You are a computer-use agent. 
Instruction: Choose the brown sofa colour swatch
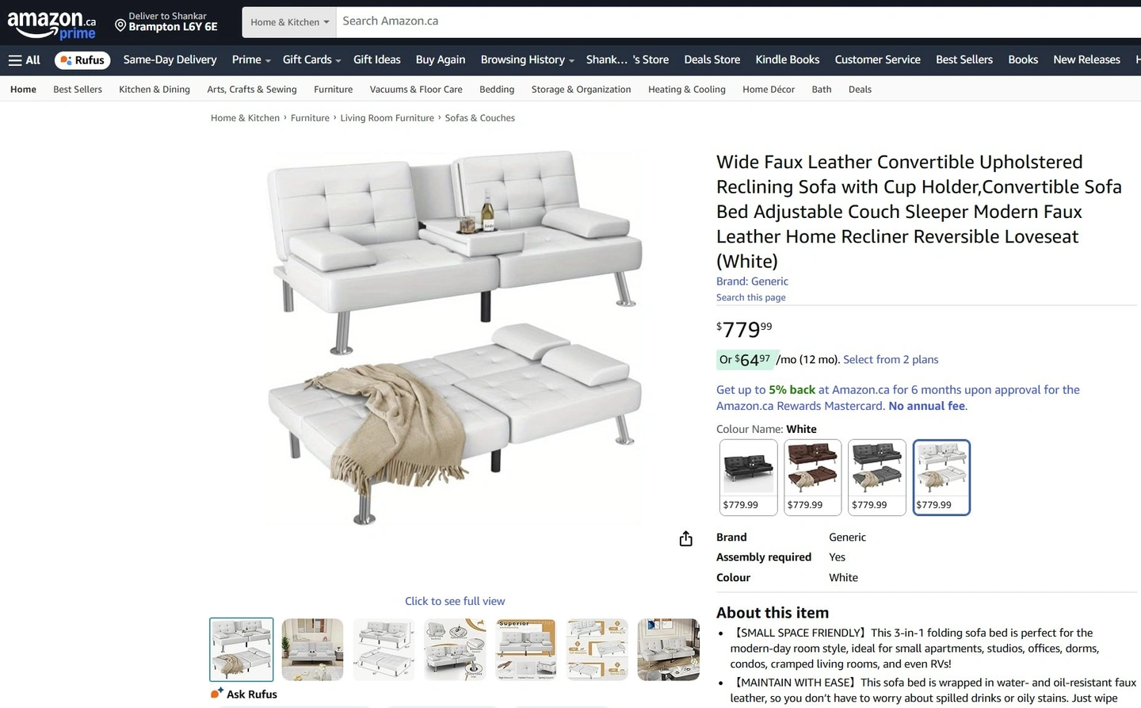tap(812, 477)
